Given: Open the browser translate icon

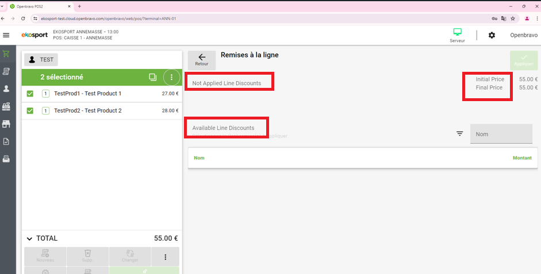Looking at the screenshot, I should point(504,18).
